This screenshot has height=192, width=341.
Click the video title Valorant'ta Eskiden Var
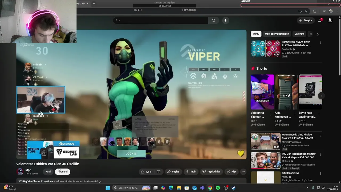pyautogui.click(x=48, y=164)
